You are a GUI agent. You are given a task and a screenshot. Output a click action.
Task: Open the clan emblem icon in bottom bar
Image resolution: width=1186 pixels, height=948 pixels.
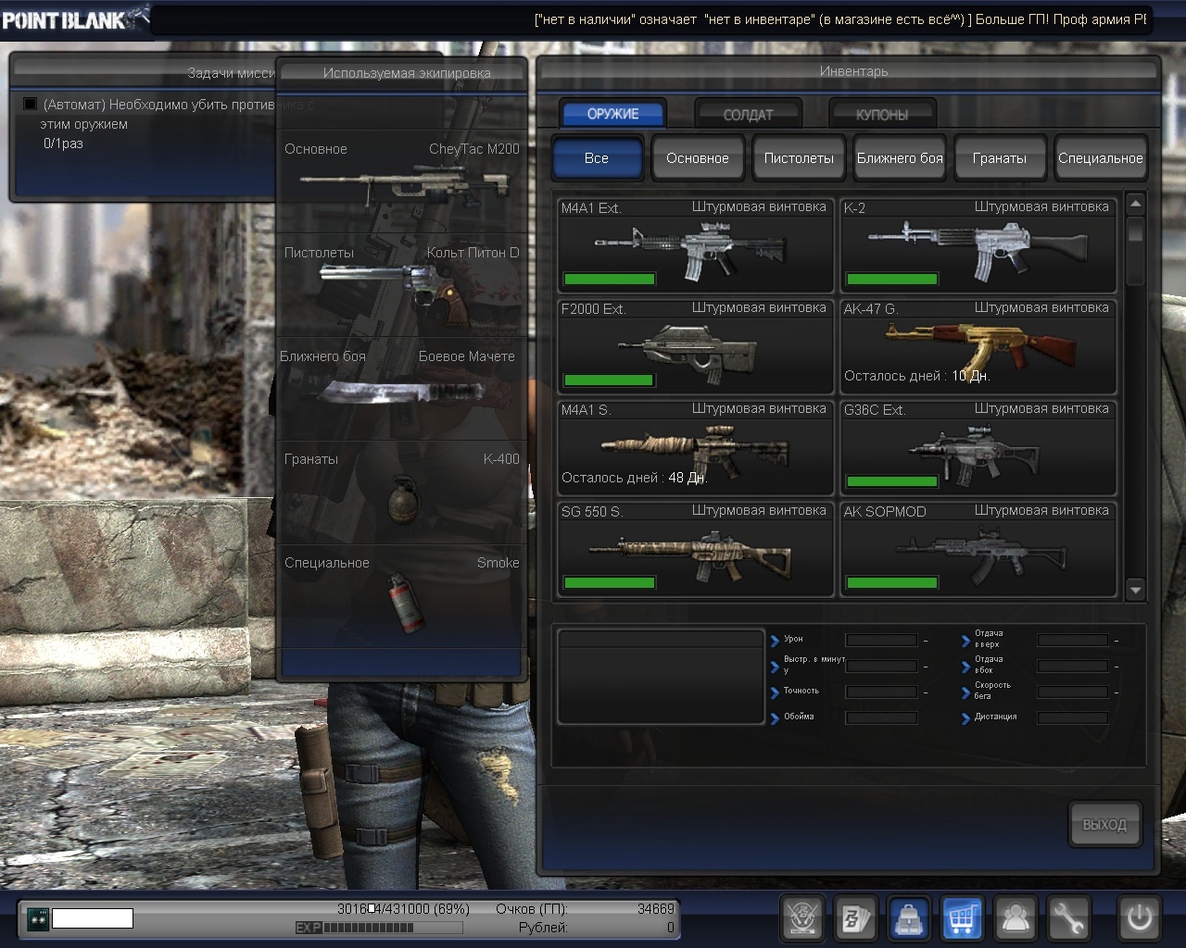[x=801, y=918]
